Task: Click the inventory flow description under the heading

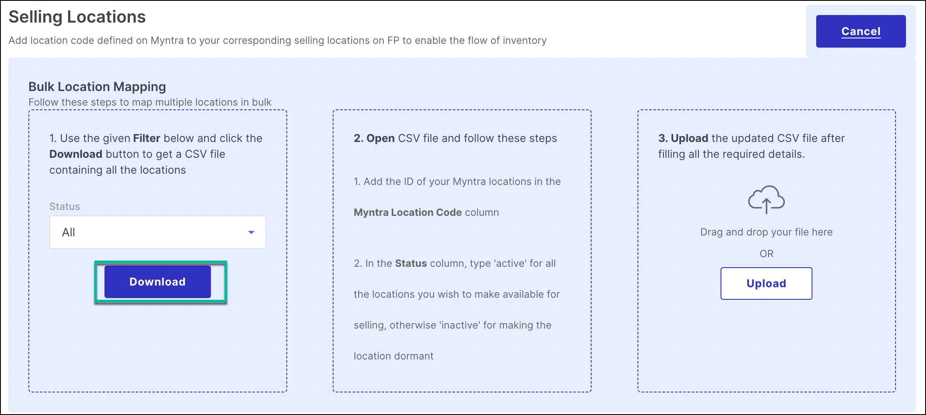Action: 278,40
